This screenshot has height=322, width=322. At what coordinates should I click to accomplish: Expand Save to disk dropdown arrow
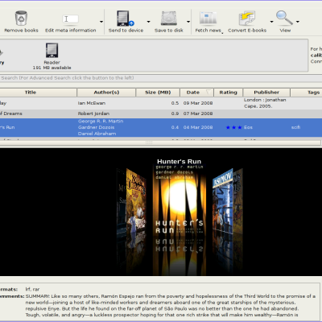pyautogui.click(x=188, y=22)
